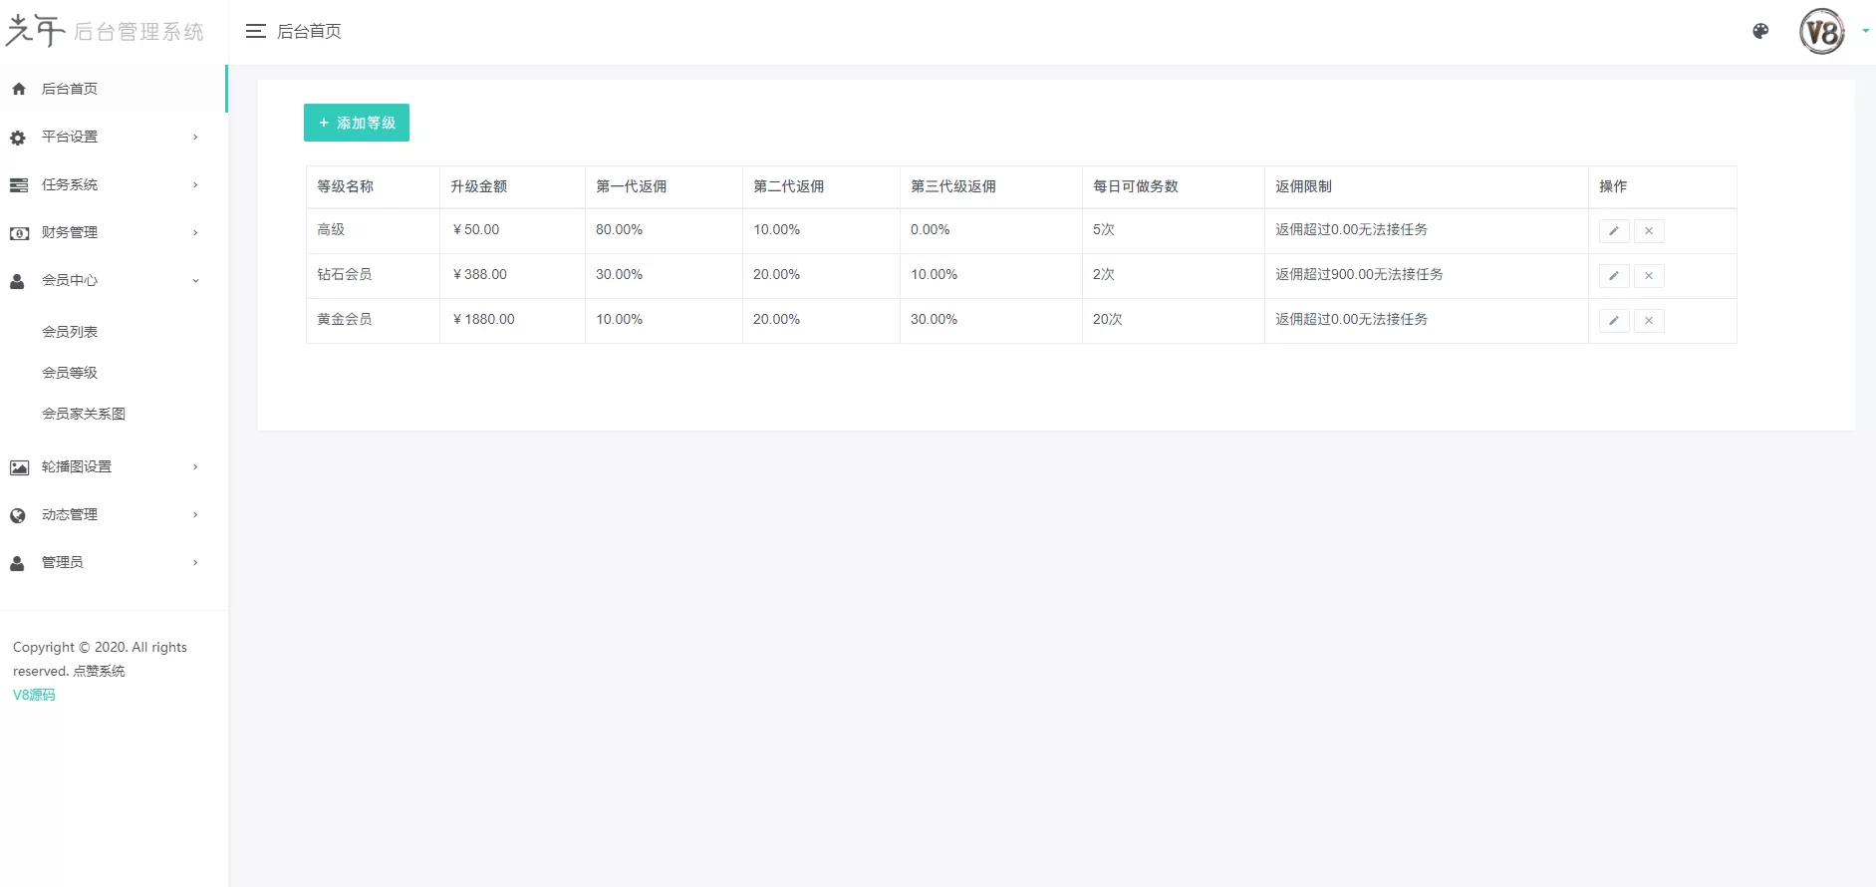The height and width of the screenshot is (887, 1876).
Task: Click the delete X icon for 钻石会员 row
Action: (1649, 276)
